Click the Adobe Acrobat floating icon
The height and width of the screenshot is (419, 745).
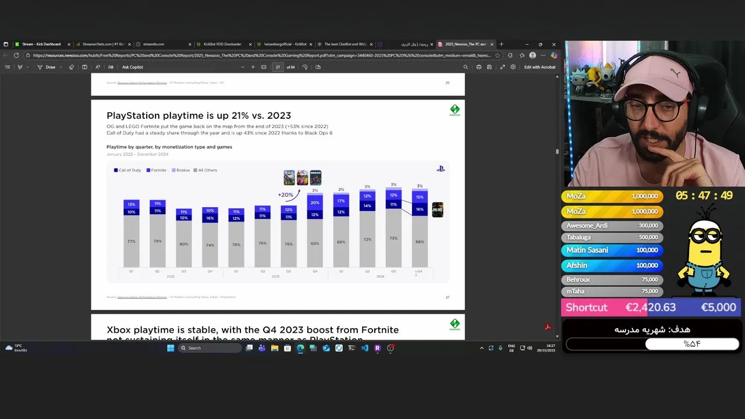[x=548, y=327]
